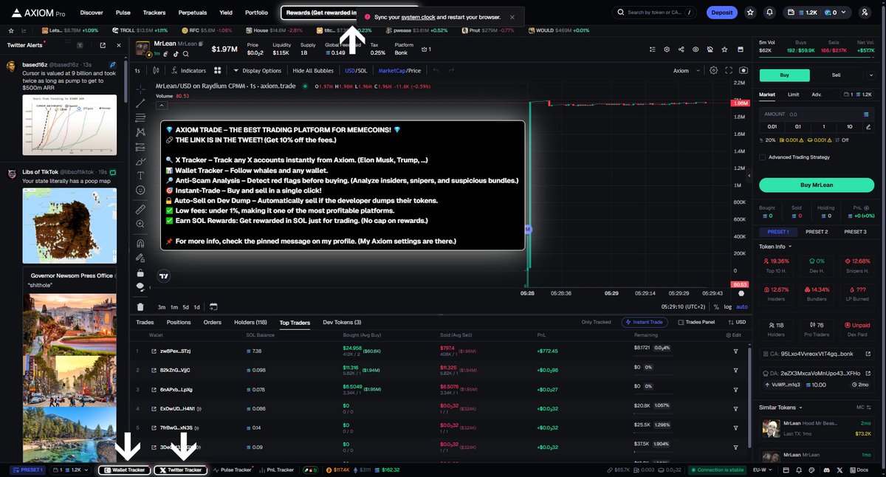
Task: Switch chart currency USD/SOL
Action: [356, 71]
